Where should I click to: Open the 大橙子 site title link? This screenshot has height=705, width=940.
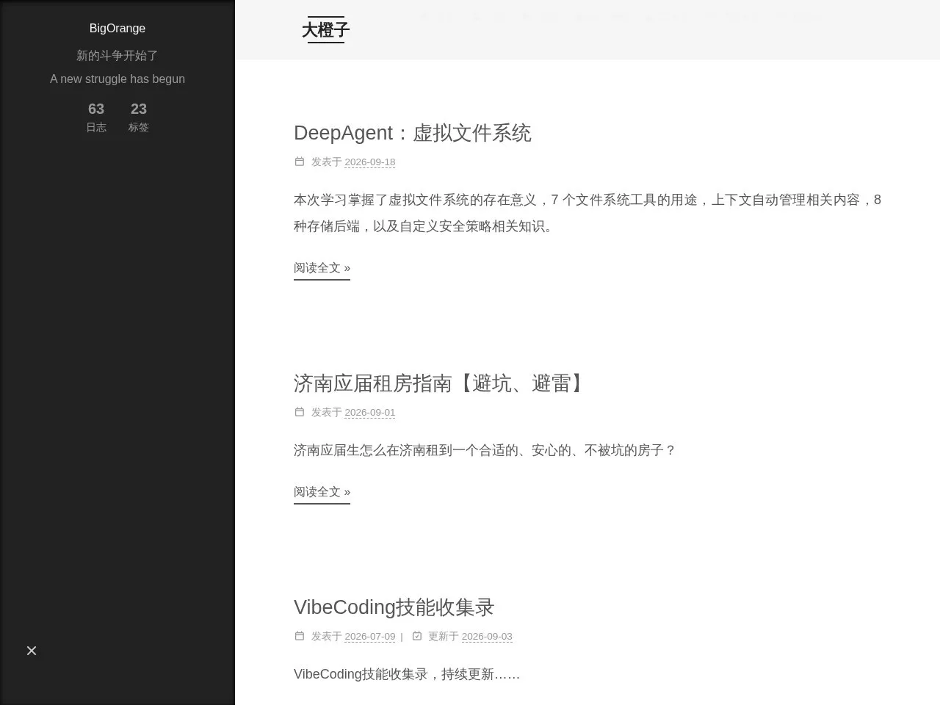[x=326, y=30]
